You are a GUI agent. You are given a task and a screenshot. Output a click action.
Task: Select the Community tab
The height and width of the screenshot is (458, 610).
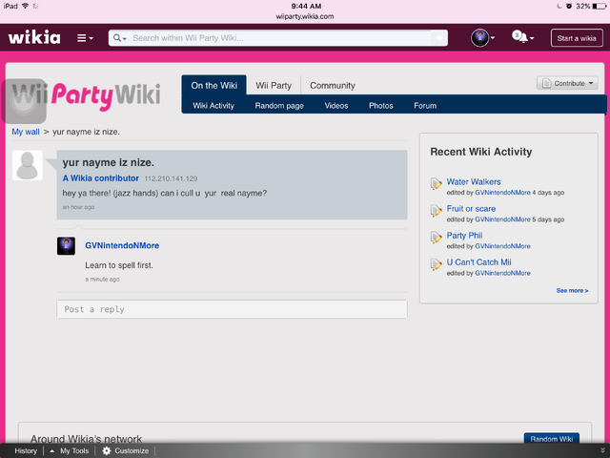point(333,85)
